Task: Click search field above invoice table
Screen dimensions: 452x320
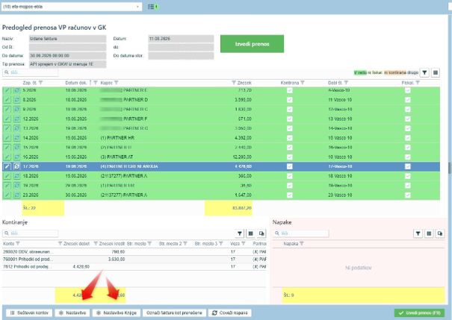Action: click(31, 72)
